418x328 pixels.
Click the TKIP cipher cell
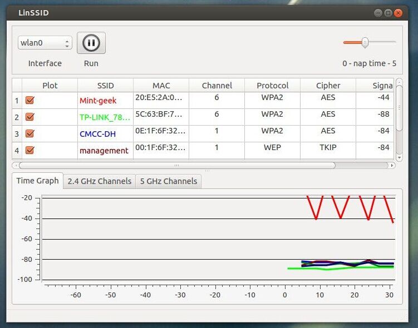pyautogui.click(x=328, y=151)
